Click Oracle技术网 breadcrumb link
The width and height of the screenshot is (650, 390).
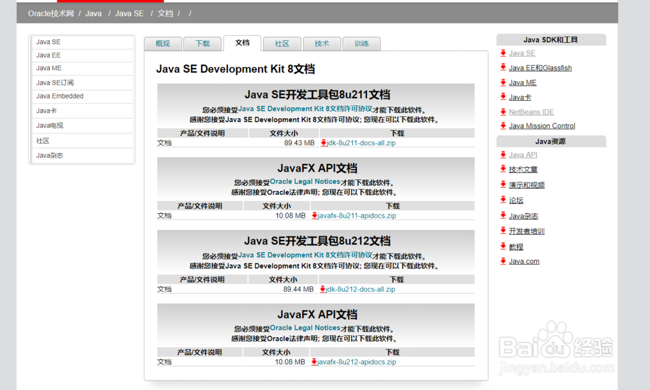[x=51, y=14]
